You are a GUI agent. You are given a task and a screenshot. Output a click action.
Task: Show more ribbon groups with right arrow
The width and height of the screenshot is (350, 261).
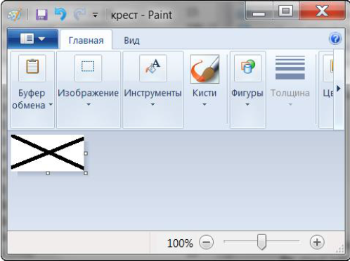coord(339,89)
